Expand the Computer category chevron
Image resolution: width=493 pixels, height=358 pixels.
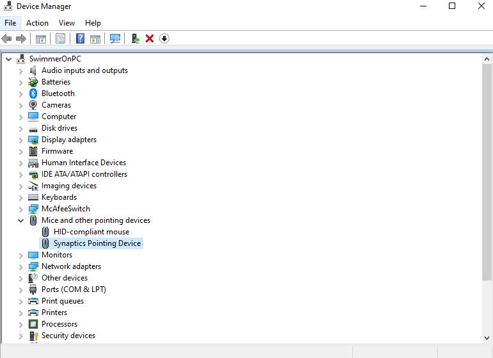click(x=20, y=117)
